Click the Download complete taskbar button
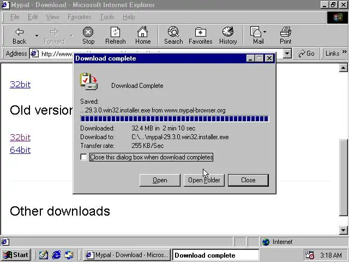Screen dimensions: 349x262 click(x=216, y=255)
